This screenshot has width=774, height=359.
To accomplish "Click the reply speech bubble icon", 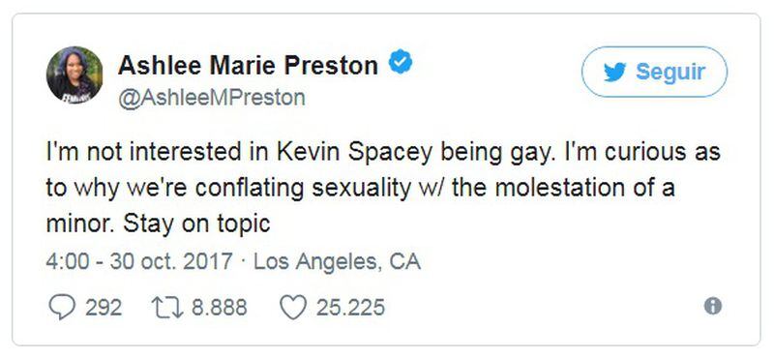I will pos(62,307).
